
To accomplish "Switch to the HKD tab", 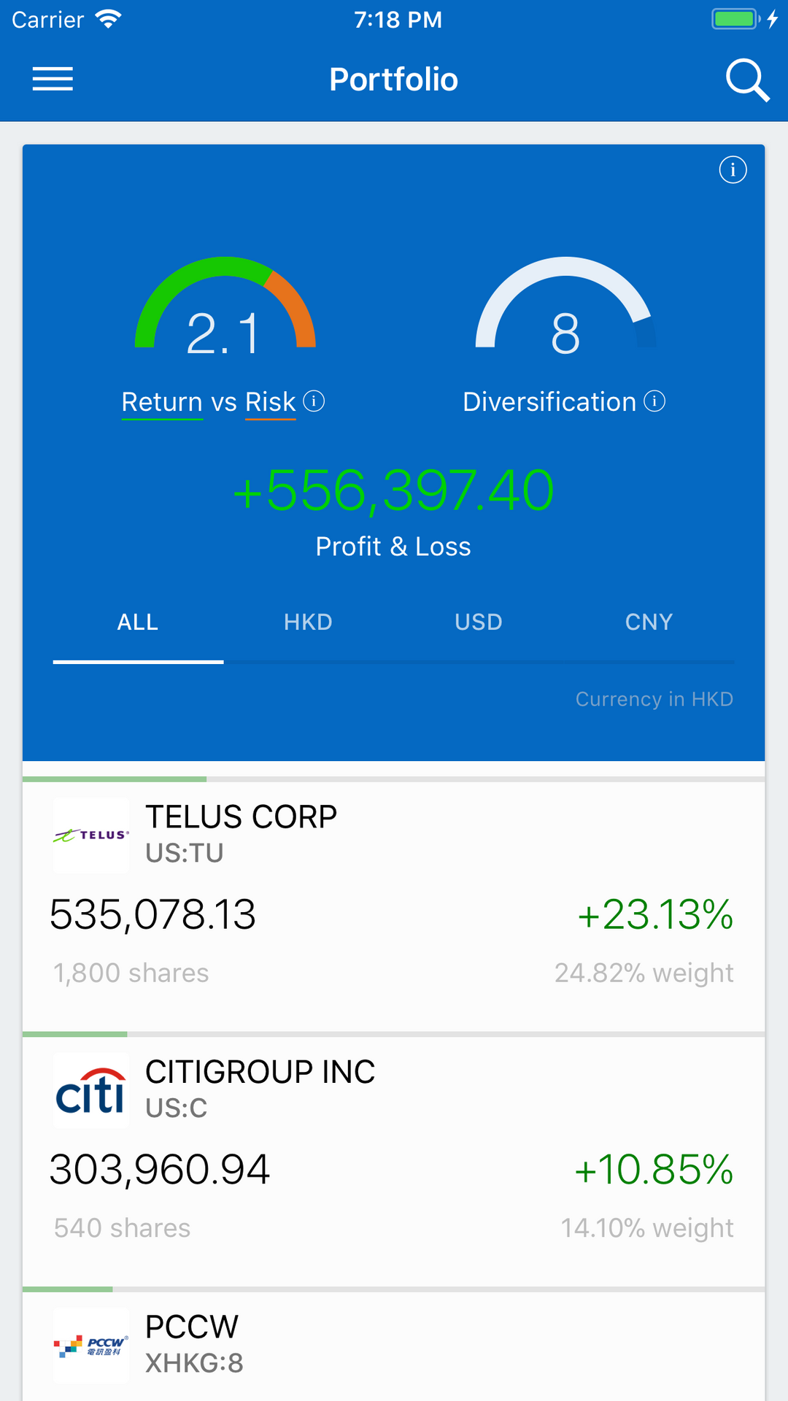I will point(308,622).
